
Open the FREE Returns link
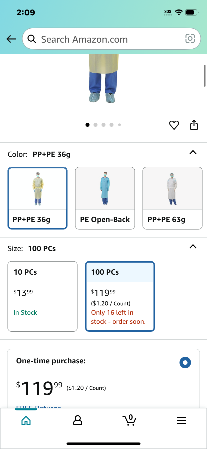click(x=38, y=406)
